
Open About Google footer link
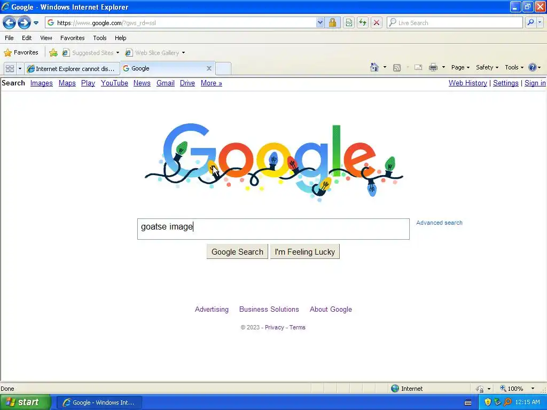click(331, 310)
